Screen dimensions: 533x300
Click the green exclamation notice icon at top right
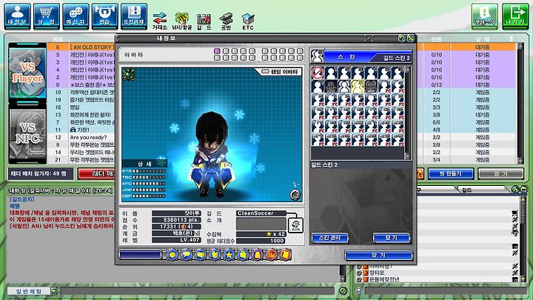coord(484,16)
